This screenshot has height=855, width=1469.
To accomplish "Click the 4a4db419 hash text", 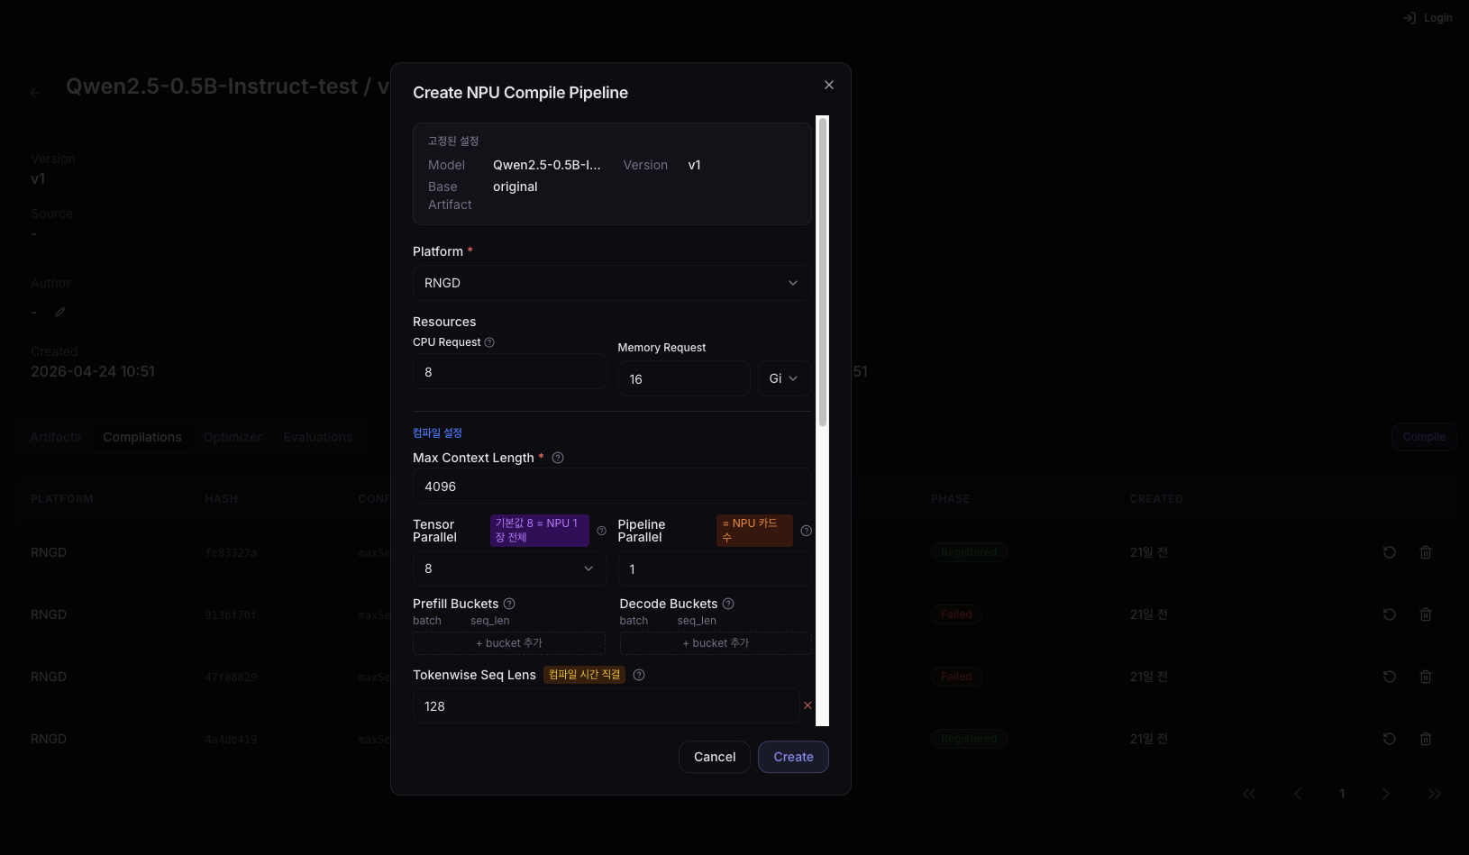I will click(231, 740).
